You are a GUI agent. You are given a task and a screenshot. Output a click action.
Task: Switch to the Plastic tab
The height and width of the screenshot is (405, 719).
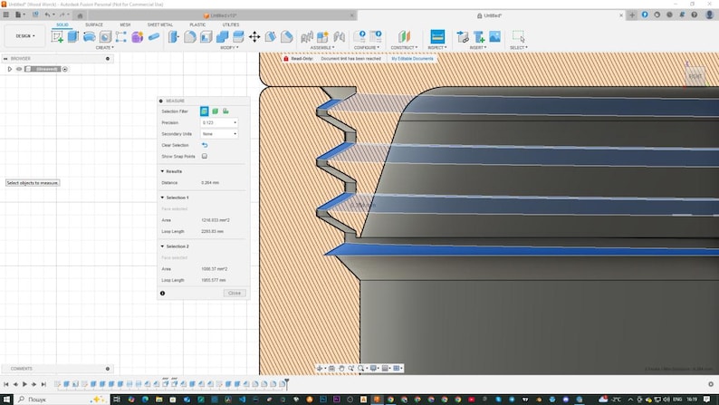(x=197, y=24)
